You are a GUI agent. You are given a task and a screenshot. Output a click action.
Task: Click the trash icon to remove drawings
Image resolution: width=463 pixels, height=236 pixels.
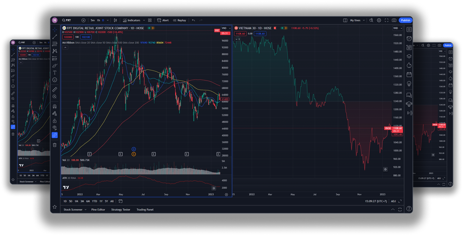(55, 145)
